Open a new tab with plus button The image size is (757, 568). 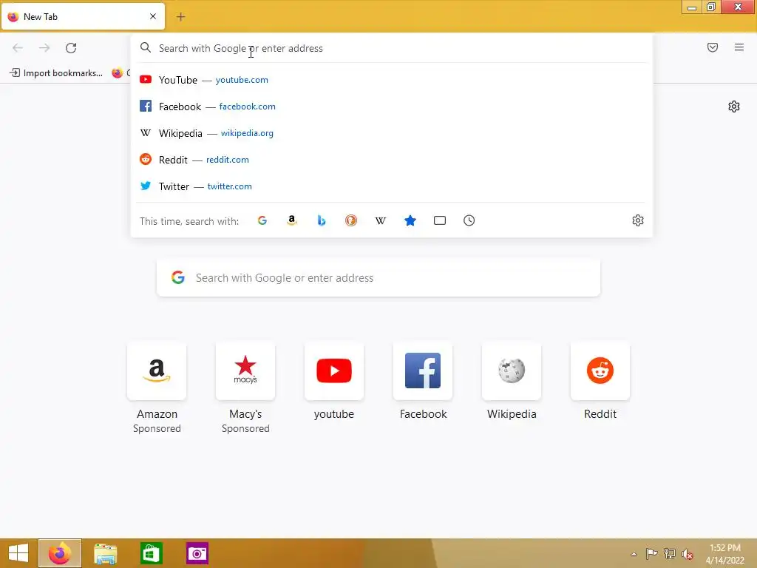(180, 17)
